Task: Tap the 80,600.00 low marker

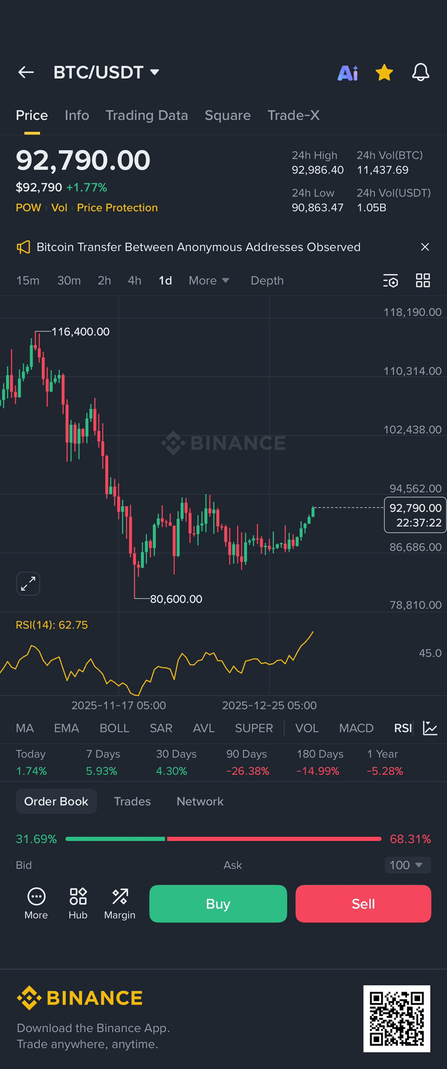Action: click(x=176, y=599)
